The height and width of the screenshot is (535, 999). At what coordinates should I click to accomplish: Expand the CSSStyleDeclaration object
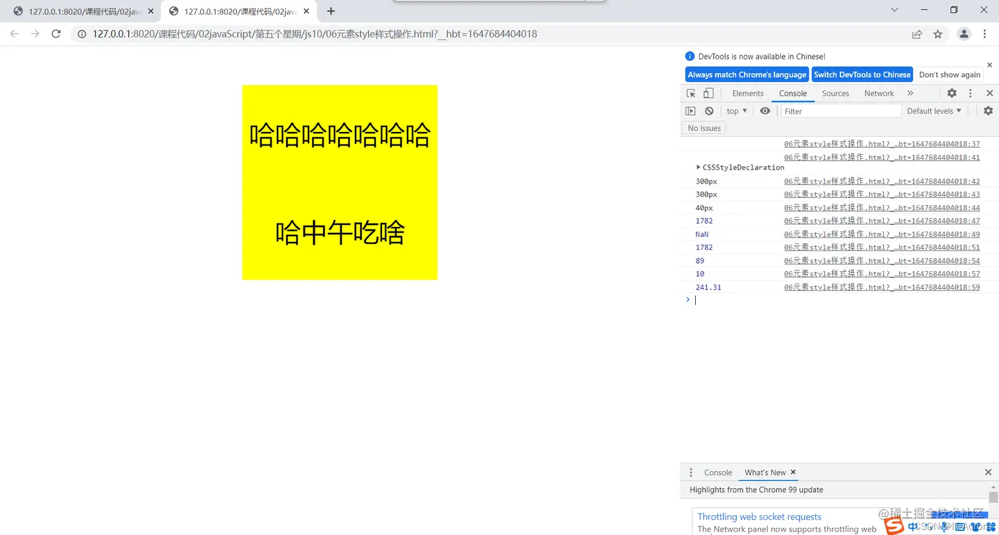pos(698,167)
